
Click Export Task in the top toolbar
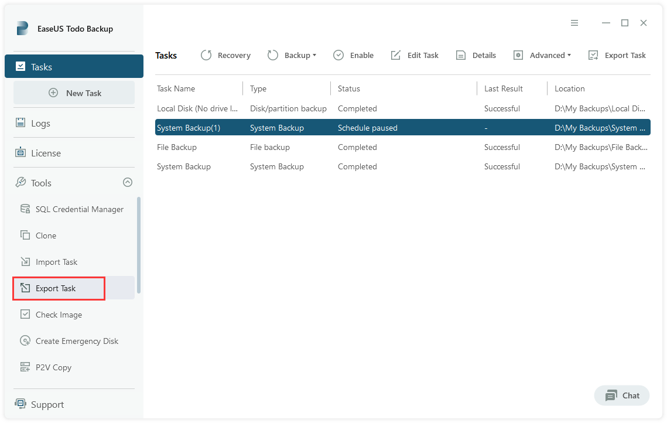[x=617, y=55]
